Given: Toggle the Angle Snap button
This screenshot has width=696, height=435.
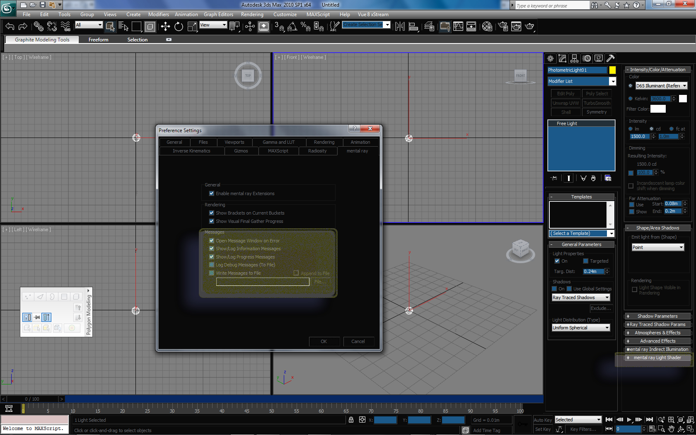Looking at the screenshot, I should [x=292, y=27].
